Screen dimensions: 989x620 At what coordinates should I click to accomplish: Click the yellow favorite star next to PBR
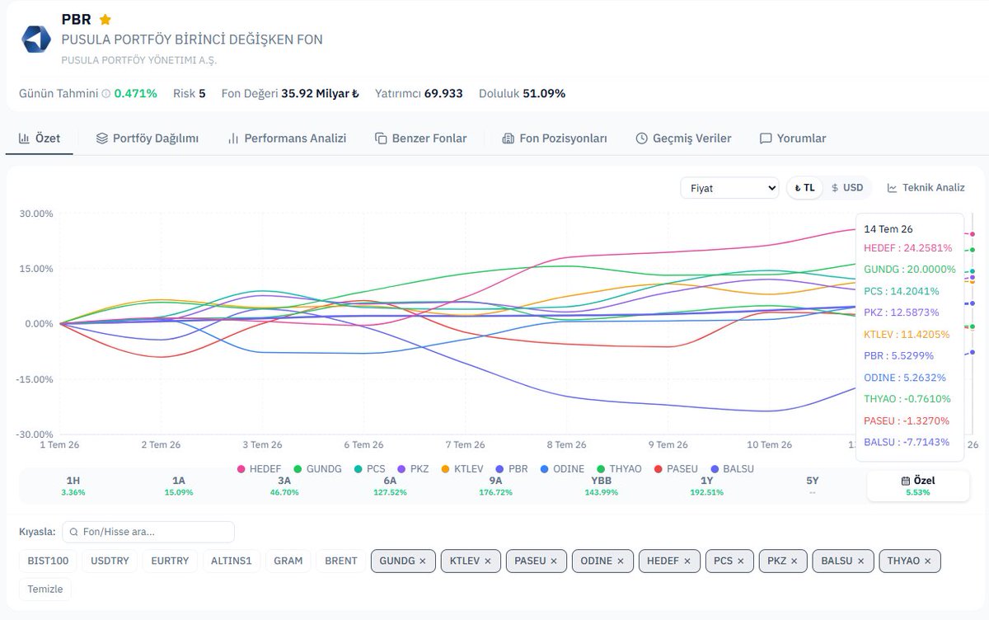(x=105, y=20)
